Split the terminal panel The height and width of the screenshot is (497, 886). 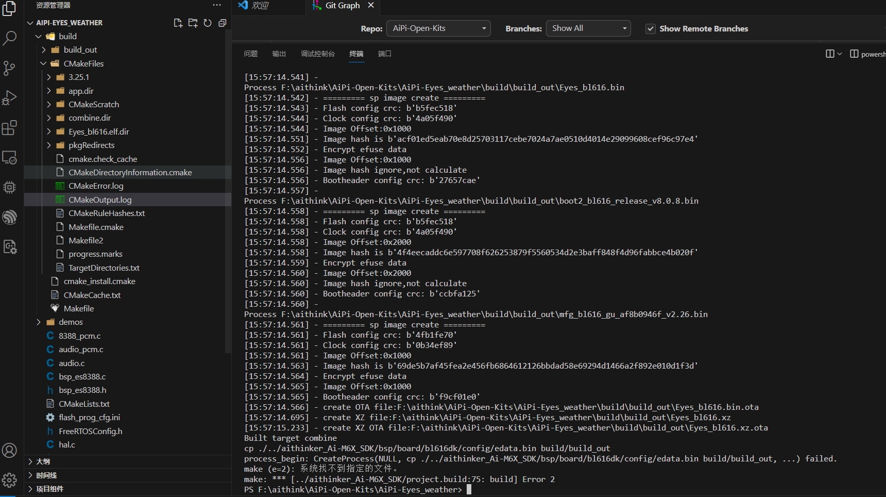coord(830,54)
